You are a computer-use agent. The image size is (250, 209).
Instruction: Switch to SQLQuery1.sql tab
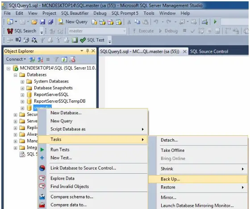pyautogui.click(x=140, y=51)
